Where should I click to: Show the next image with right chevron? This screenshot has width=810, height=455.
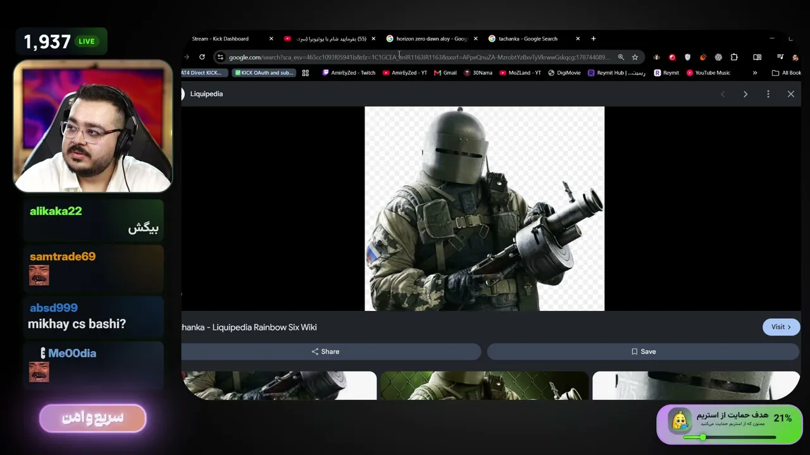coord(745,94)
